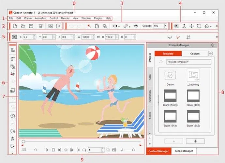This screenshot has width=225, height=163.
Task: Select the red arrow pick tool
Action: tap(89, 26)
